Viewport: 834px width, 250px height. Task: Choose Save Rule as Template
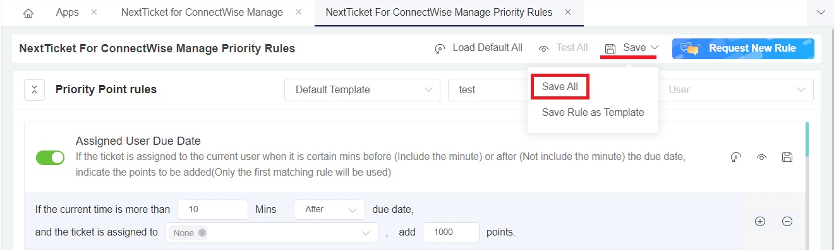[x=593, y=113]
